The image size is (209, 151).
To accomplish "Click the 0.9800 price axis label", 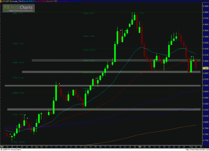I will (206, 12).
